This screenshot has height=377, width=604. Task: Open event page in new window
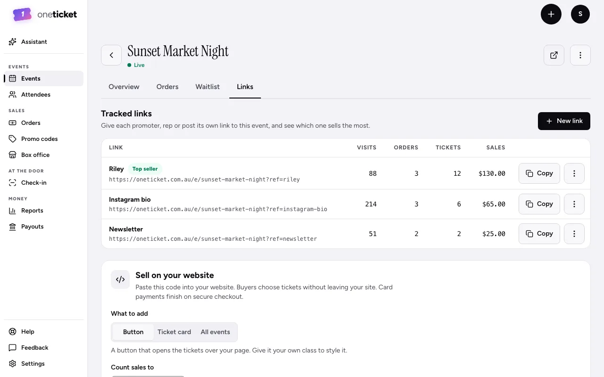554,55
